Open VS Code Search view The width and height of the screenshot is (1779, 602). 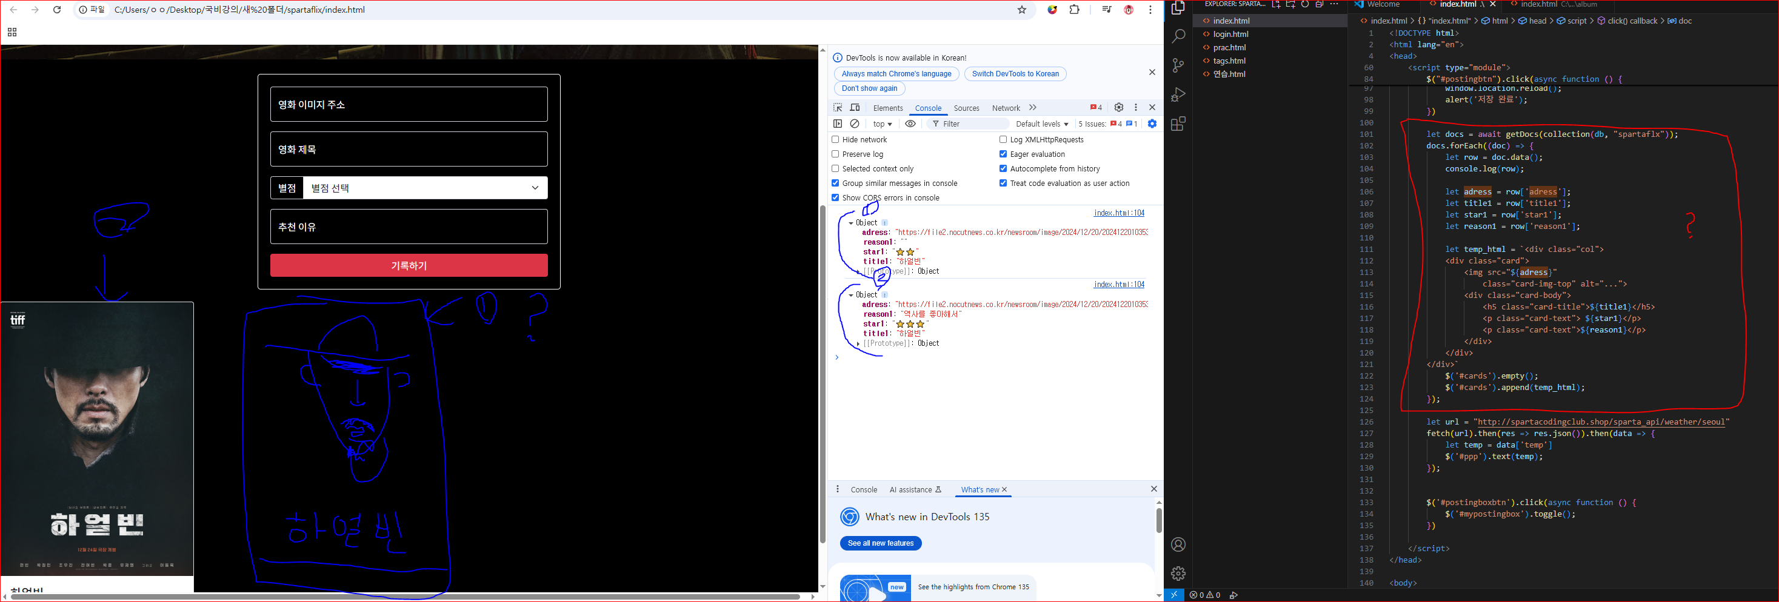click(1178, 36)
